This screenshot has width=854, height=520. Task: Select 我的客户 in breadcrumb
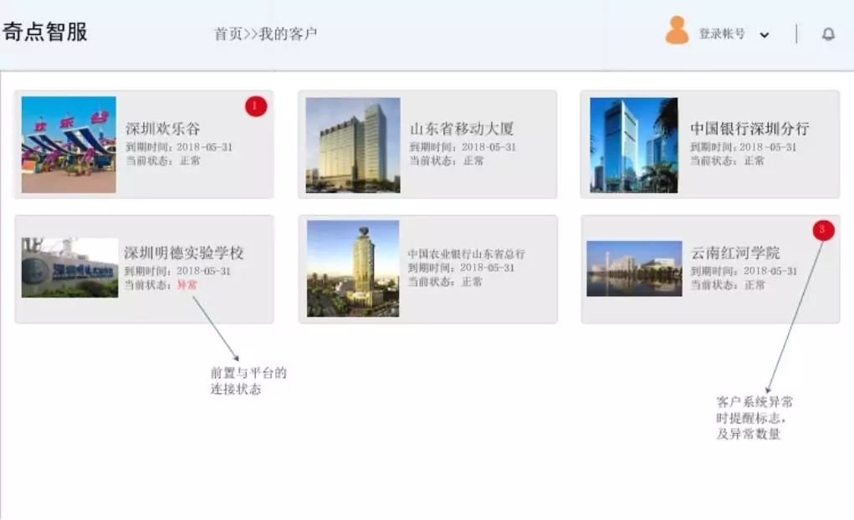pyautogui.click(x=288, y=34)
